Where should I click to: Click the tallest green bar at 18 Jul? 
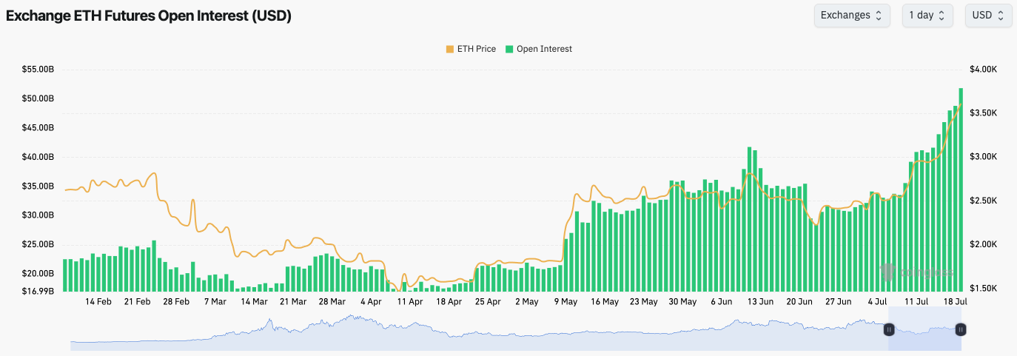(x=961, y=189)
